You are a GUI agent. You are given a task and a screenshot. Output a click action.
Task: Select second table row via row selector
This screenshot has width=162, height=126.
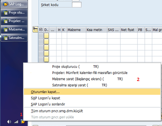[x=41, y=41]
